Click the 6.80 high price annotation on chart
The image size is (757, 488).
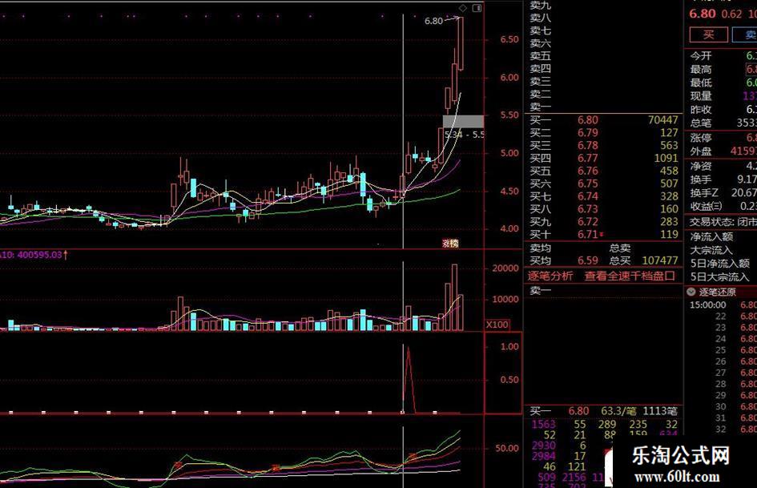point(433,21)
